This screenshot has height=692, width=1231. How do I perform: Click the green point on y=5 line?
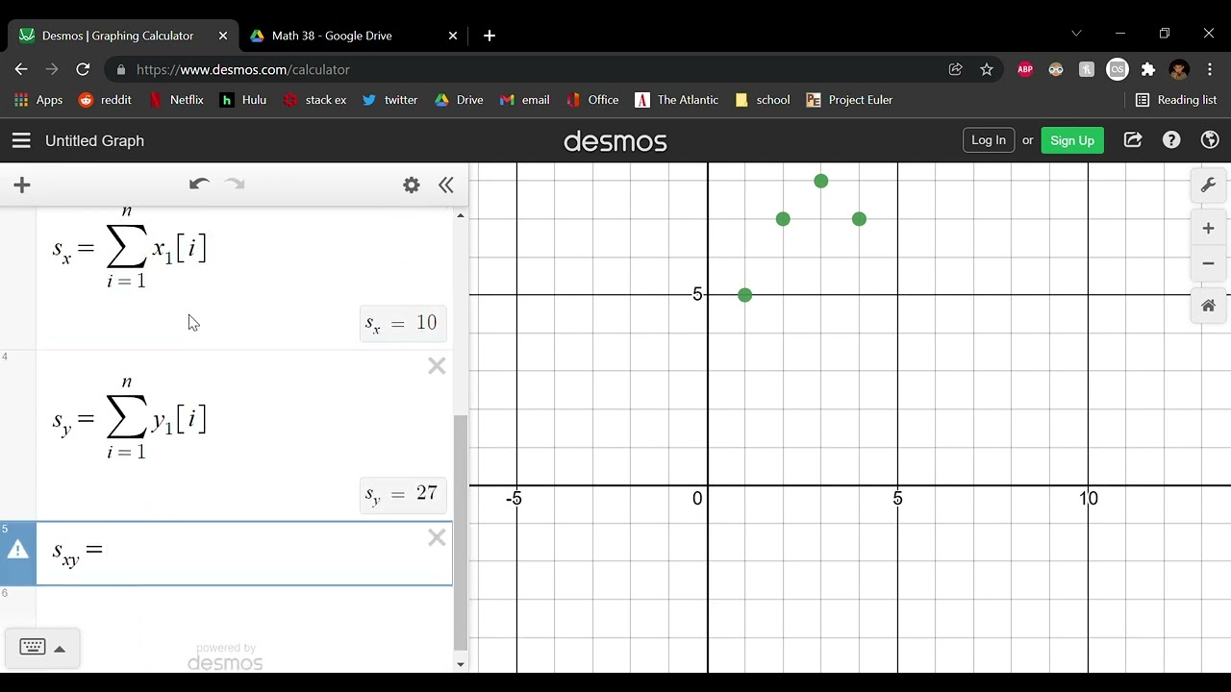744,295
